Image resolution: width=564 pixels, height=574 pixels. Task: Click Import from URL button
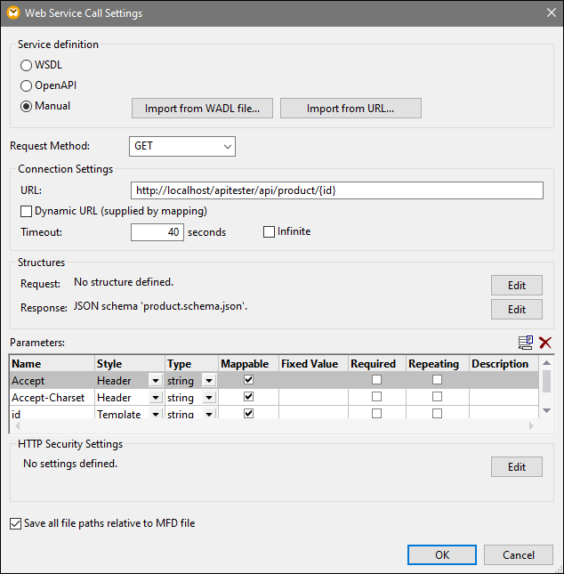[x=350, y=109]
